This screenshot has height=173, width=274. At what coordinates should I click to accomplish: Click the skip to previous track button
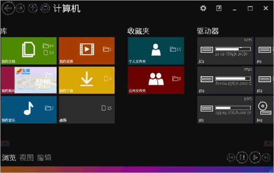tap(231, 157)
